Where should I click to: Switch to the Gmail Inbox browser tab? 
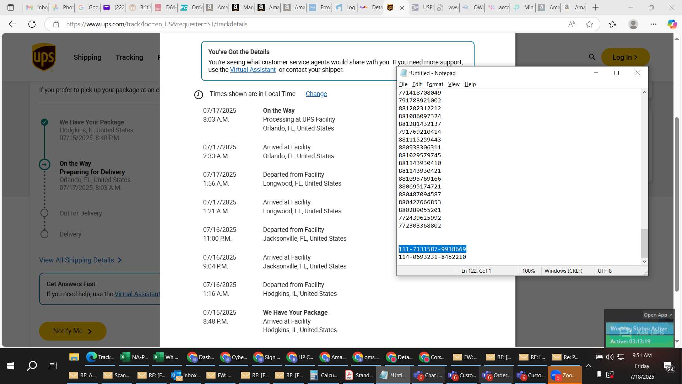pos(37,7)
